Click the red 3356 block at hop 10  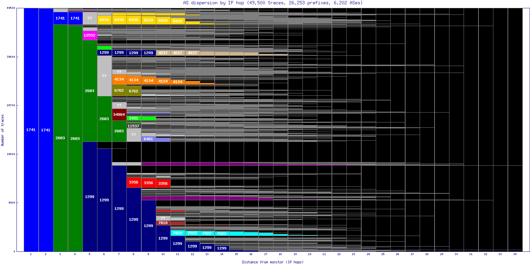click(x=163, y=183)
